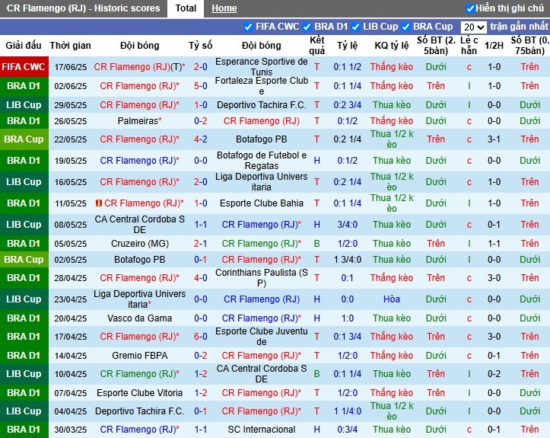Click the LIB Cup badge on 29/05/25
The height and width of the screenshot is (438, 550).
[24, 105]
